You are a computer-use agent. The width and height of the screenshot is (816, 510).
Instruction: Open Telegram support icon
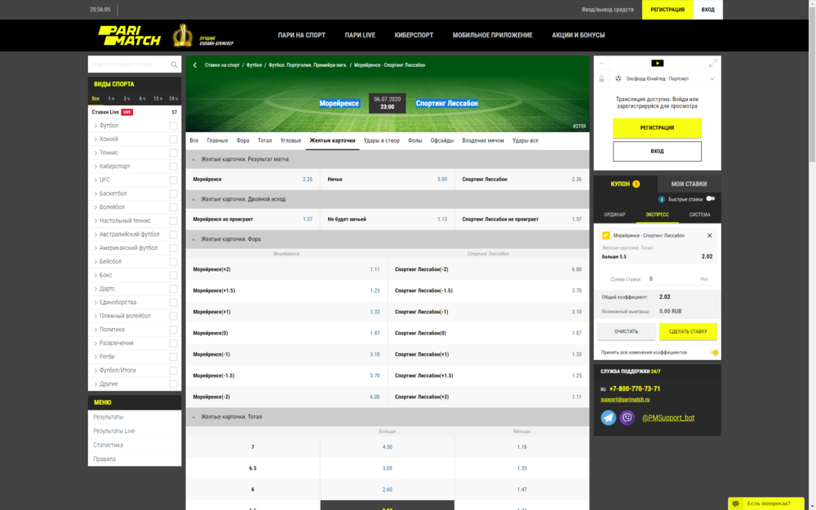pyautogui.click(x=609, y=417)
